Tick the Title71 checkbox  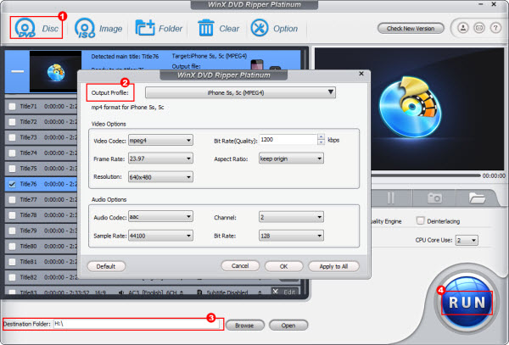(12, 106)
